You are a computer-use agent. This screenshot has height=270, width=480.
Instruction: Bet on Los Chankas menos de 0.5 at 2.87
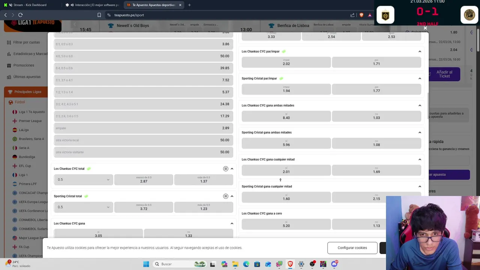coord(144,180)
